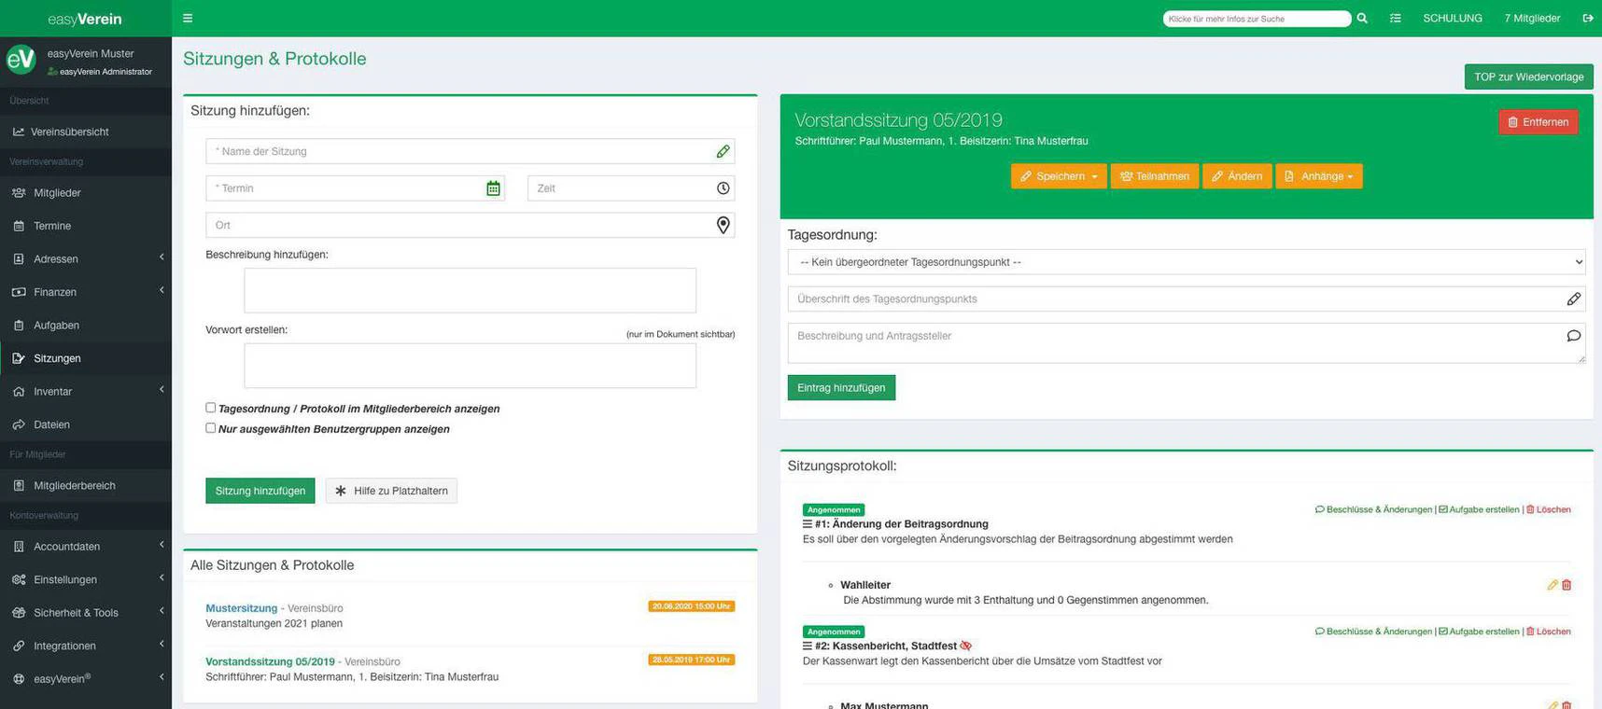This screenshot has width=1602, height=709.
Task: Expand the Sicherheit & Tools submenu
Action: tap(86, 612)
